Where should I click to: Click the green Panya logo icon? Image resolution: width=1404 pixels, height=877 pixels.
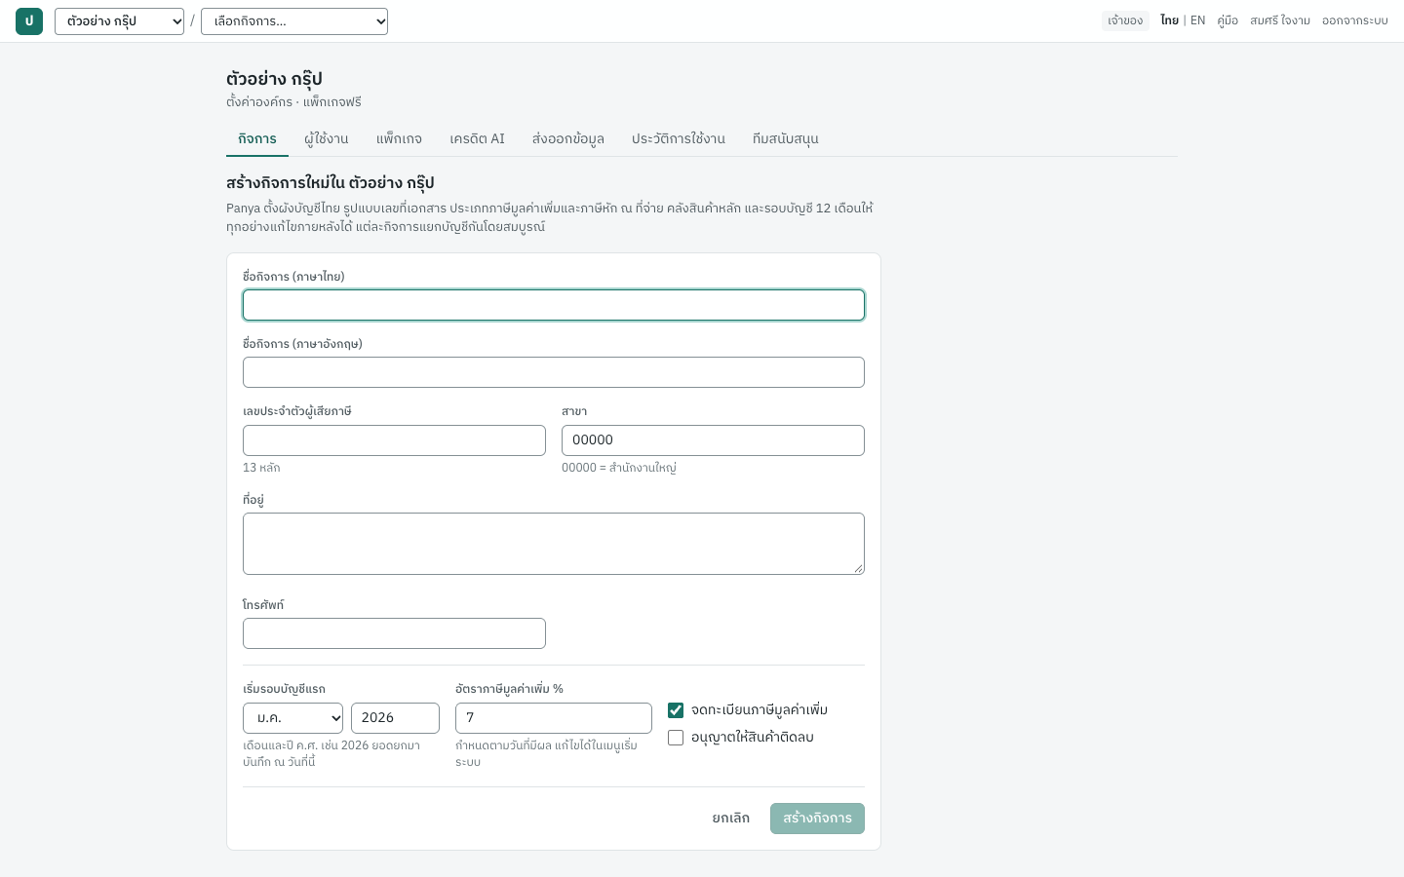coord(29,21)
